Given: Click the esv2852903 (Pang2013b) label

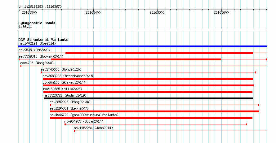Looking at the screenshot, I should 70,102.
